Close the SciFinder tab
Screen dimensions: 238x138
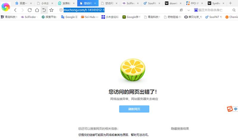tap(138, 3)
